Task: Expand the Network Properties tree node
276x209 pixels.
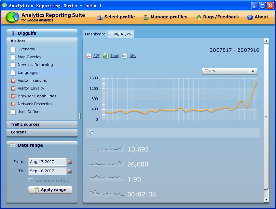Action: 13,104
